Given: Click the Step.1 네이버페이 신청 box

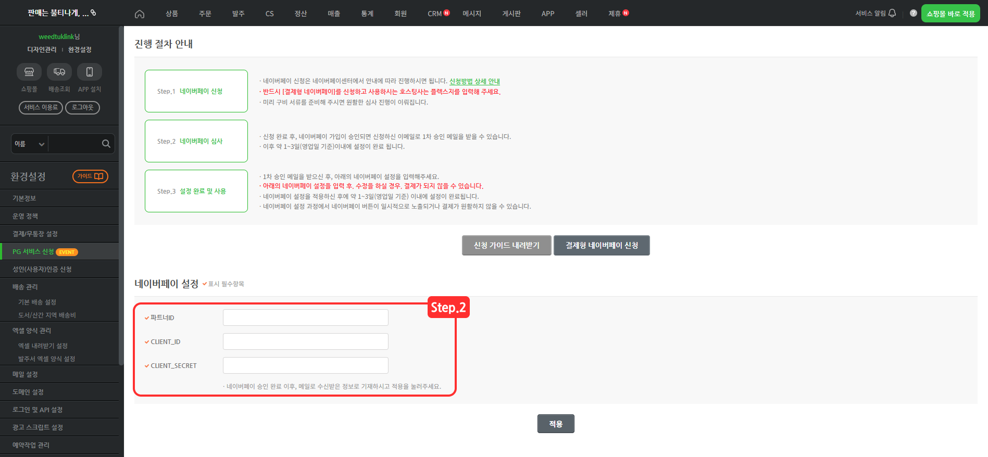Looking at the screenshot, I should click(196, 91).
